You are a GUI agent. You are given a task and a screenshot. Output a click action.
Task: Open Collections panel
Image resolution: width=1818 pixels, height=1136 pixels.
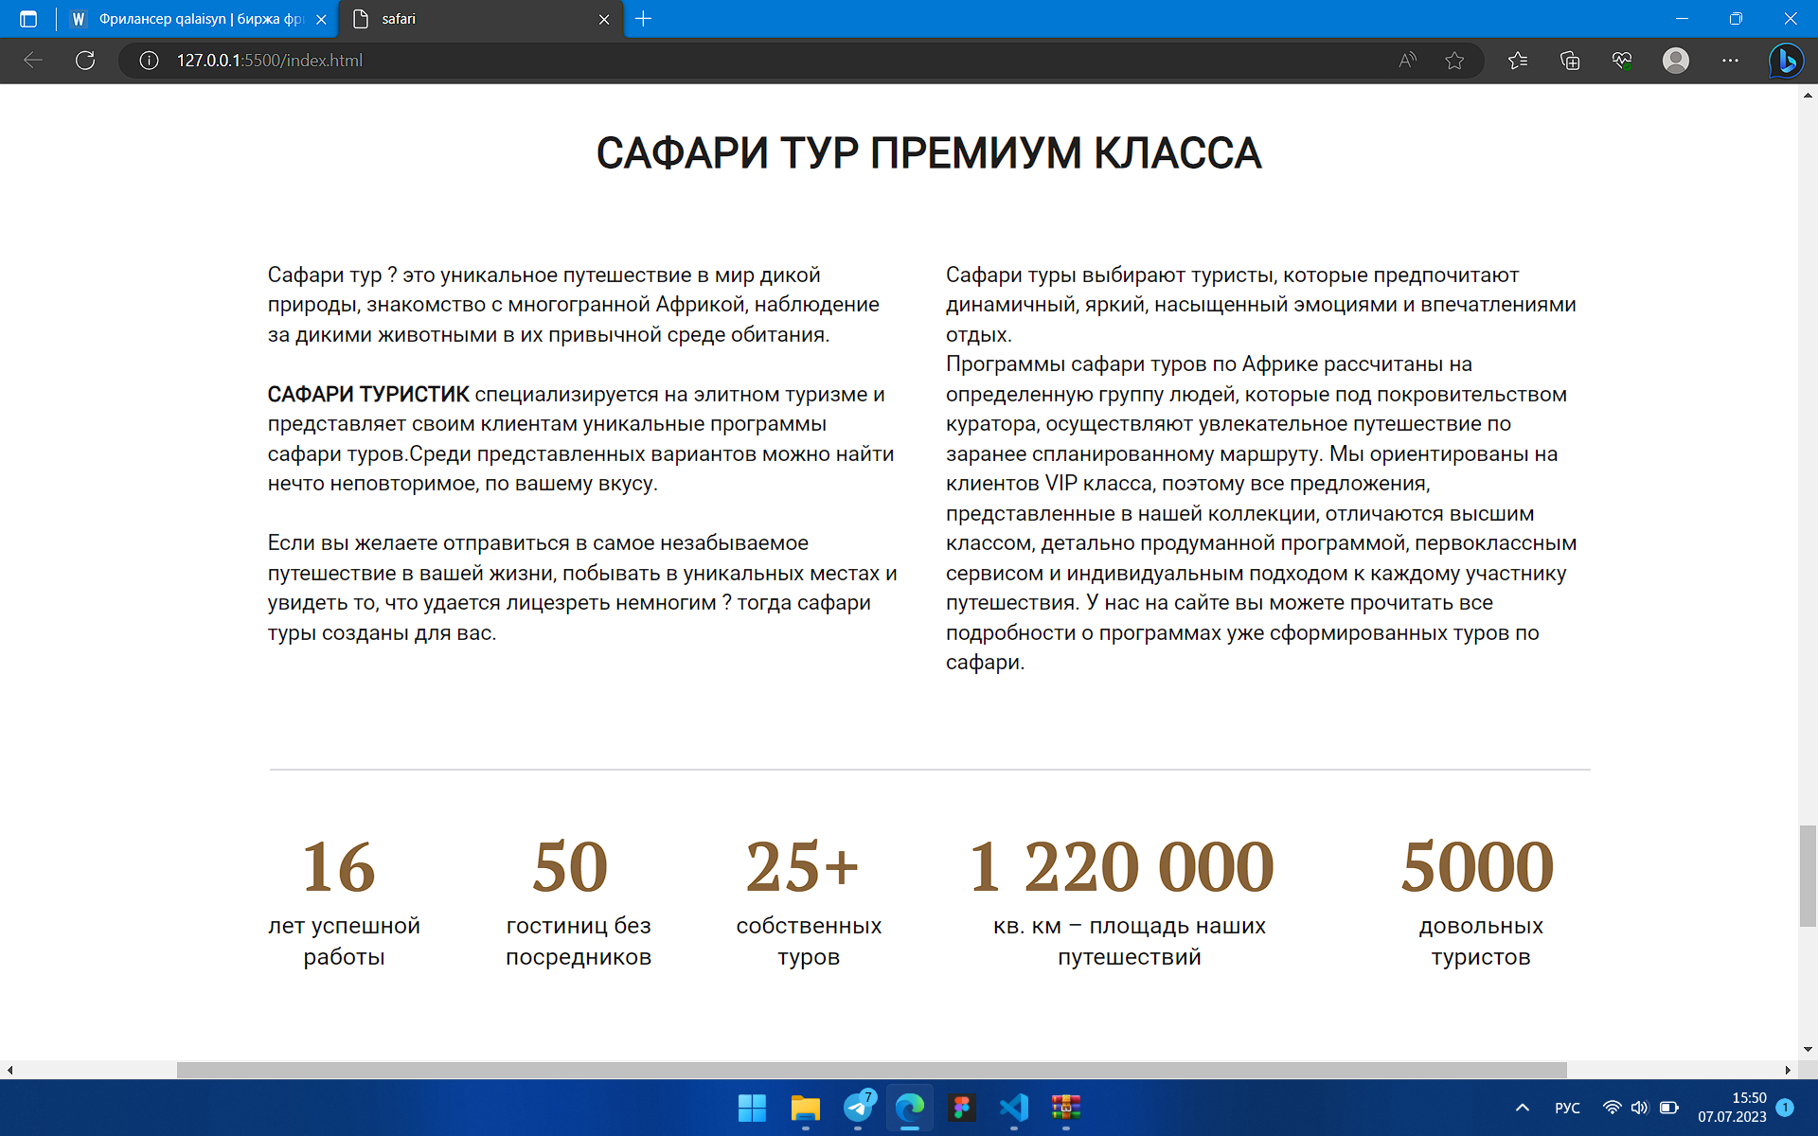1570,61
